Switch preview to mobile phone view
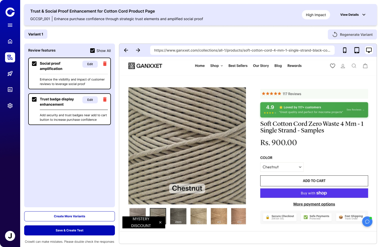Screen dimensions: 381x247 (x=344, y=50)
